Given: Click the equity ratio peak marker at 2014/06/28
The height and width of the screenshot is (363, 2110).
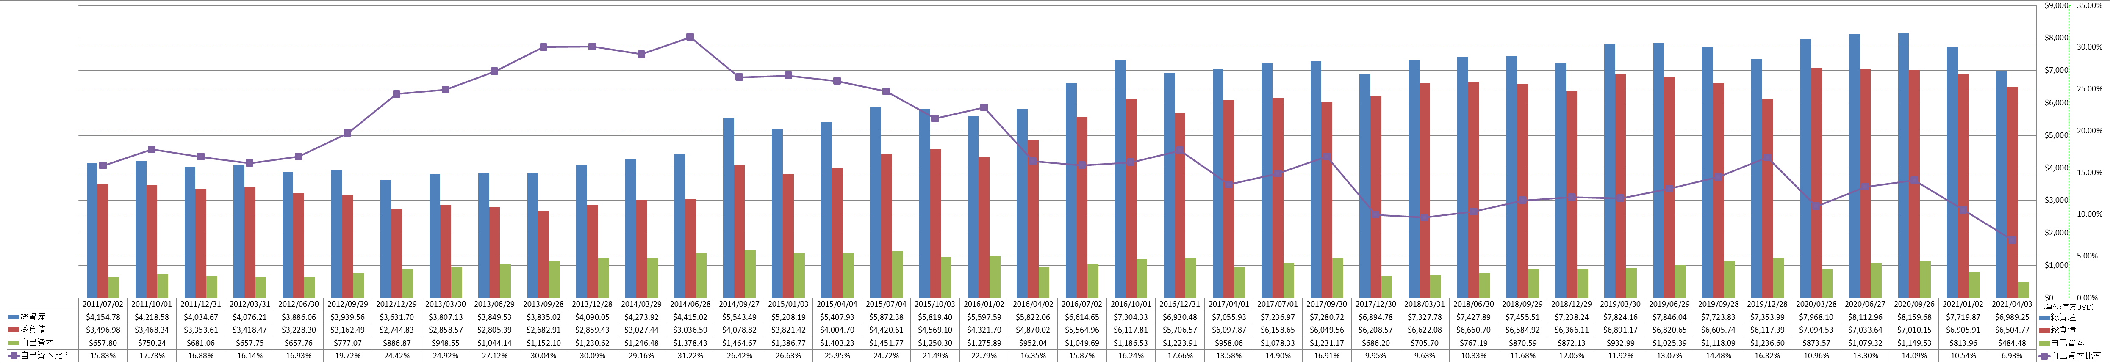Looking at the screenshot, I should click(690, 37).
